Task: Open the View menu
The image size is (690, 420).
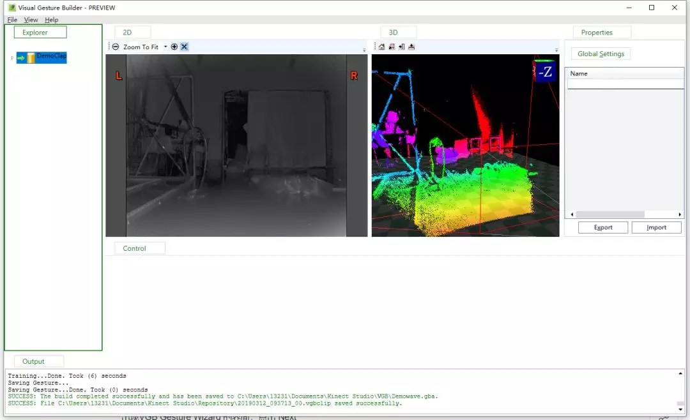Action: click(x=31, y=19)
